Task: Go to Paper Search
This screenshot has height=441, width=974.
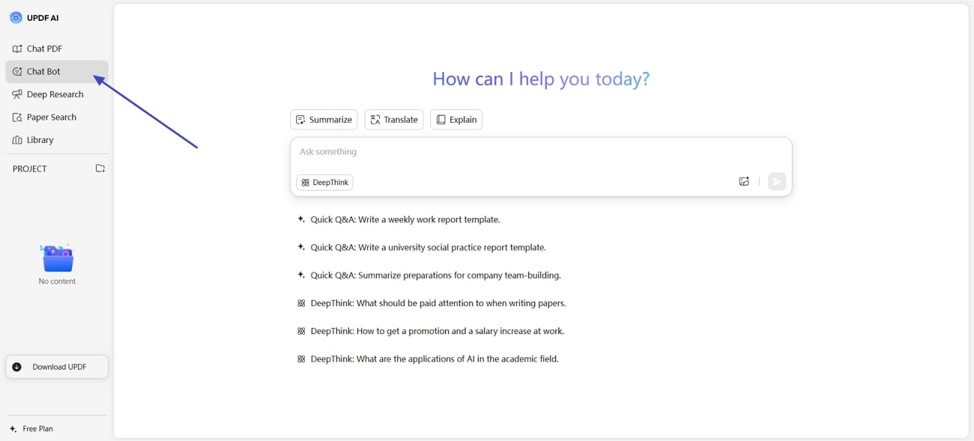Action: pos(51,118)
